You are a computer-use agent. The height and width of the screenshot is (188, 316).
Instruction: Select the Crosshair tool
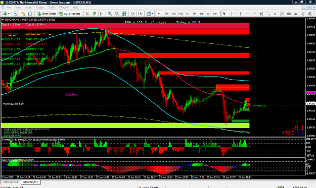click(x=232, y=14)
